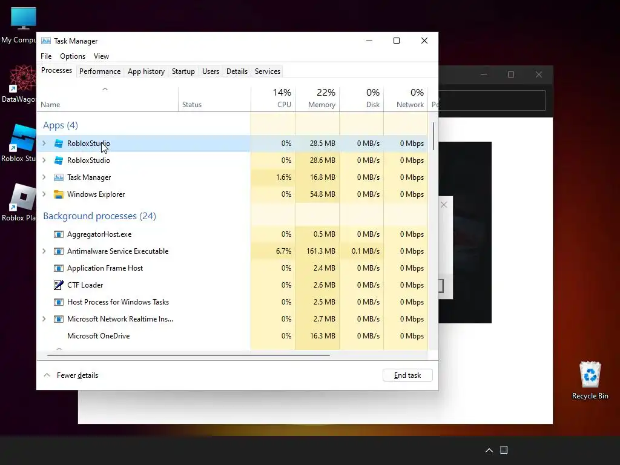The height and width of the screenshot is (465, 620).
Task: Expand the Windows Explorer process group
Action: [x=44, y=194]
